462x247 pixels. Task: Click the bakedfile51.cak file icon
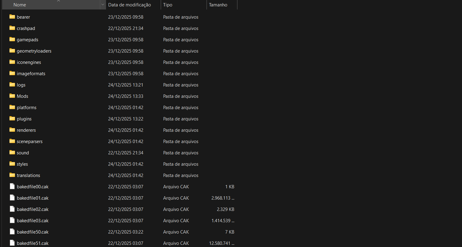click(12, 243)
